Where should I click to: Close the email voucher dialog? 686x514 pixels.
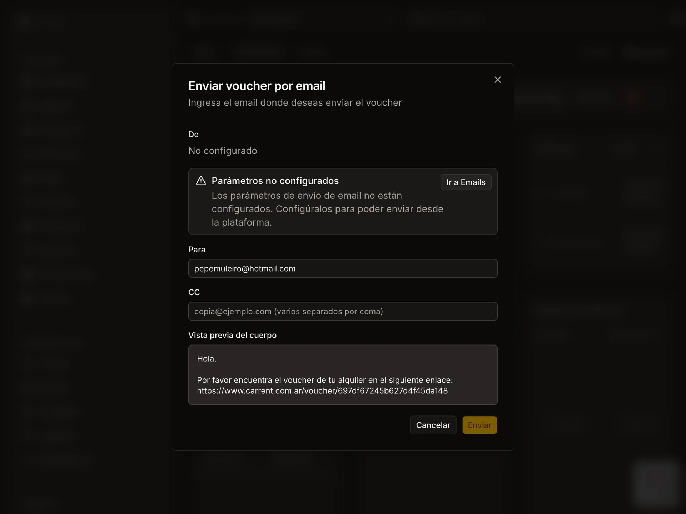(497, 80)
